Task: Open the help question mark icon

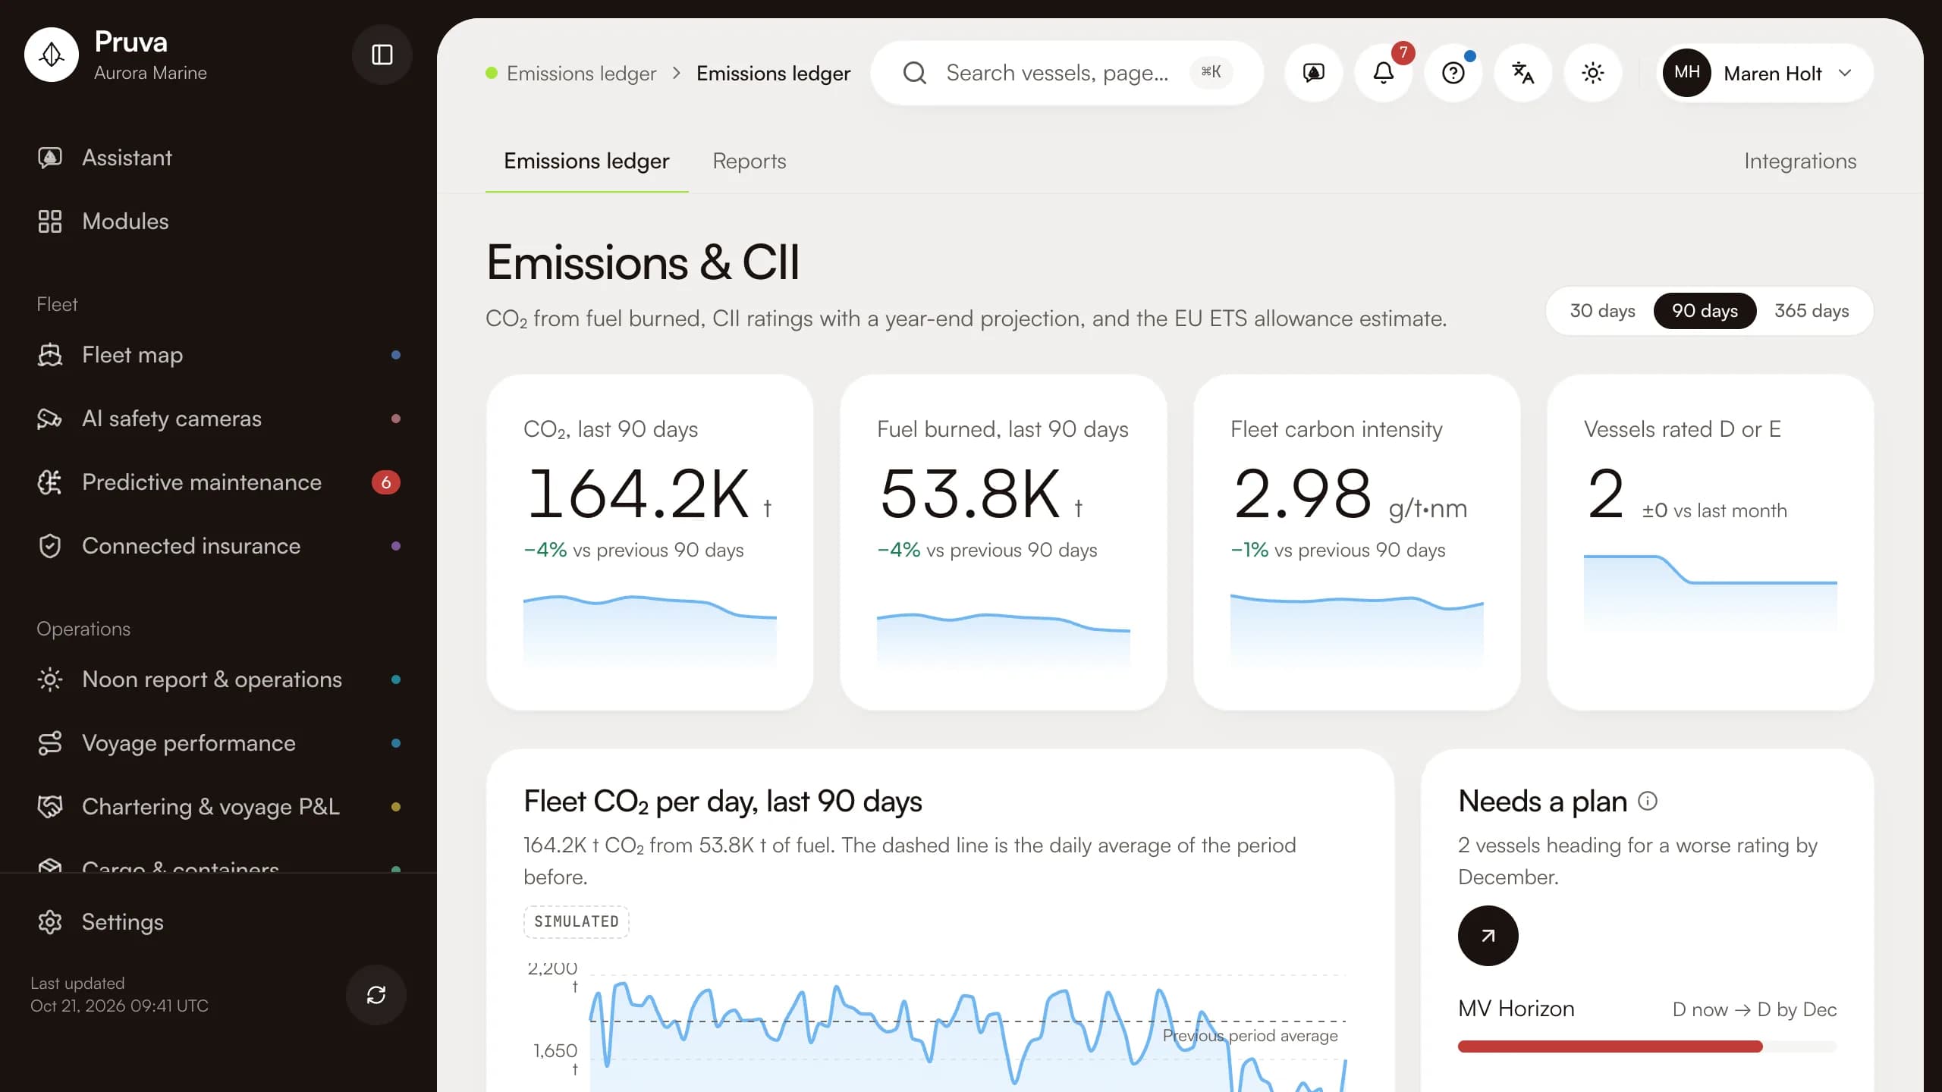Action: click(1453, 73)
